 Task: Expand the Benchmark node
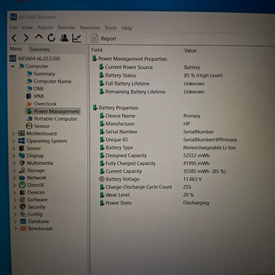[15, 229]
